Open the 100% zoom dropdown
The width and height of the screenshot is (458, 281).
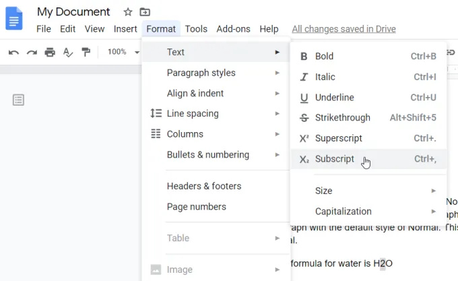pyautogui.click(x=121, y=52)
